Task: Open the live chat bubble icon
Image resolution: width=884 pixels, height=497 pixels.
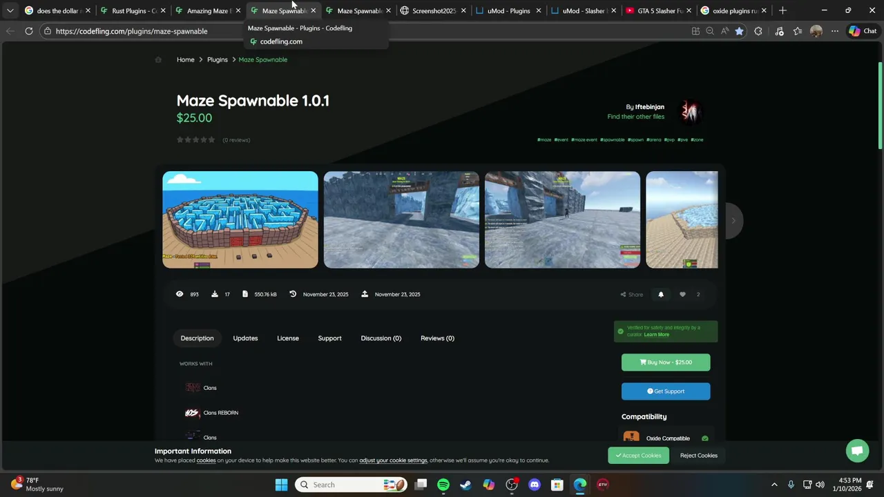Action: click(857, 451)
